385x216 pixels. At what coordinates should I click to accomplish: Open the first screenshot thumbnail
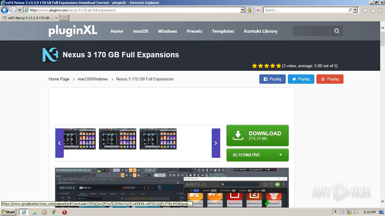(x=80, y=139)
